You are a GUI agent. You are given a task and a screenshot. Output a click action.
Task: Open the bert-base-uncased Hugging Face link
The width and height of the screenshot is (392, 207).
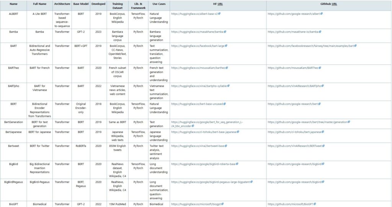click(x=197, y=104)
